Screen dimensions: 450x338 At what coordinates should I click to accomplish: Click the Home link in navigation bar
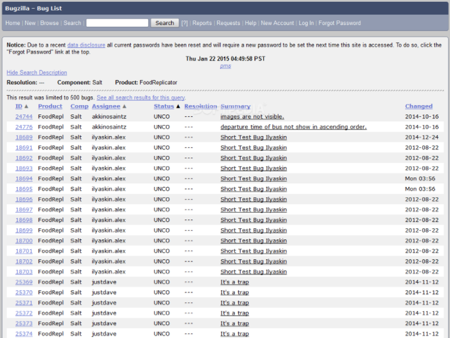[12, 23]
